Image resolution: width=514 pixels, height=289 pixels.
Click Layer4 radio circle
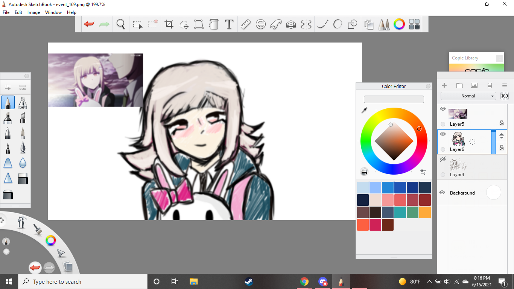point(443,175)
